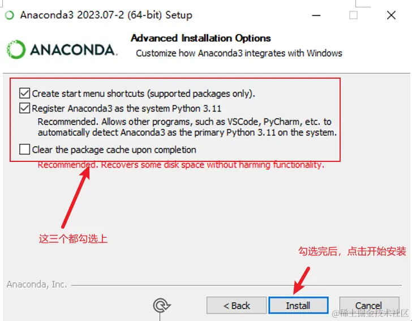Click red Recommended. Recovers some disk space text
412x321 pixels.
(x=181, y=165)
